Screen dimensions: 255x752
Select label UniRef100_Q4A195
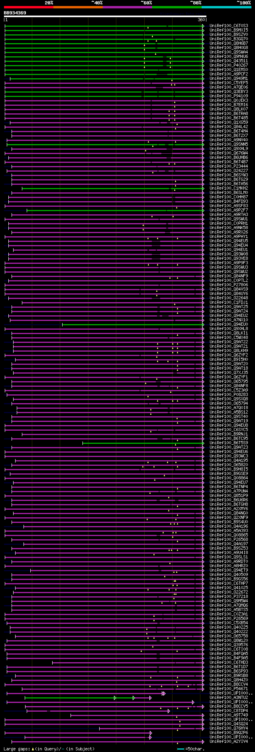pyautogui.click(x=229, y=461)
